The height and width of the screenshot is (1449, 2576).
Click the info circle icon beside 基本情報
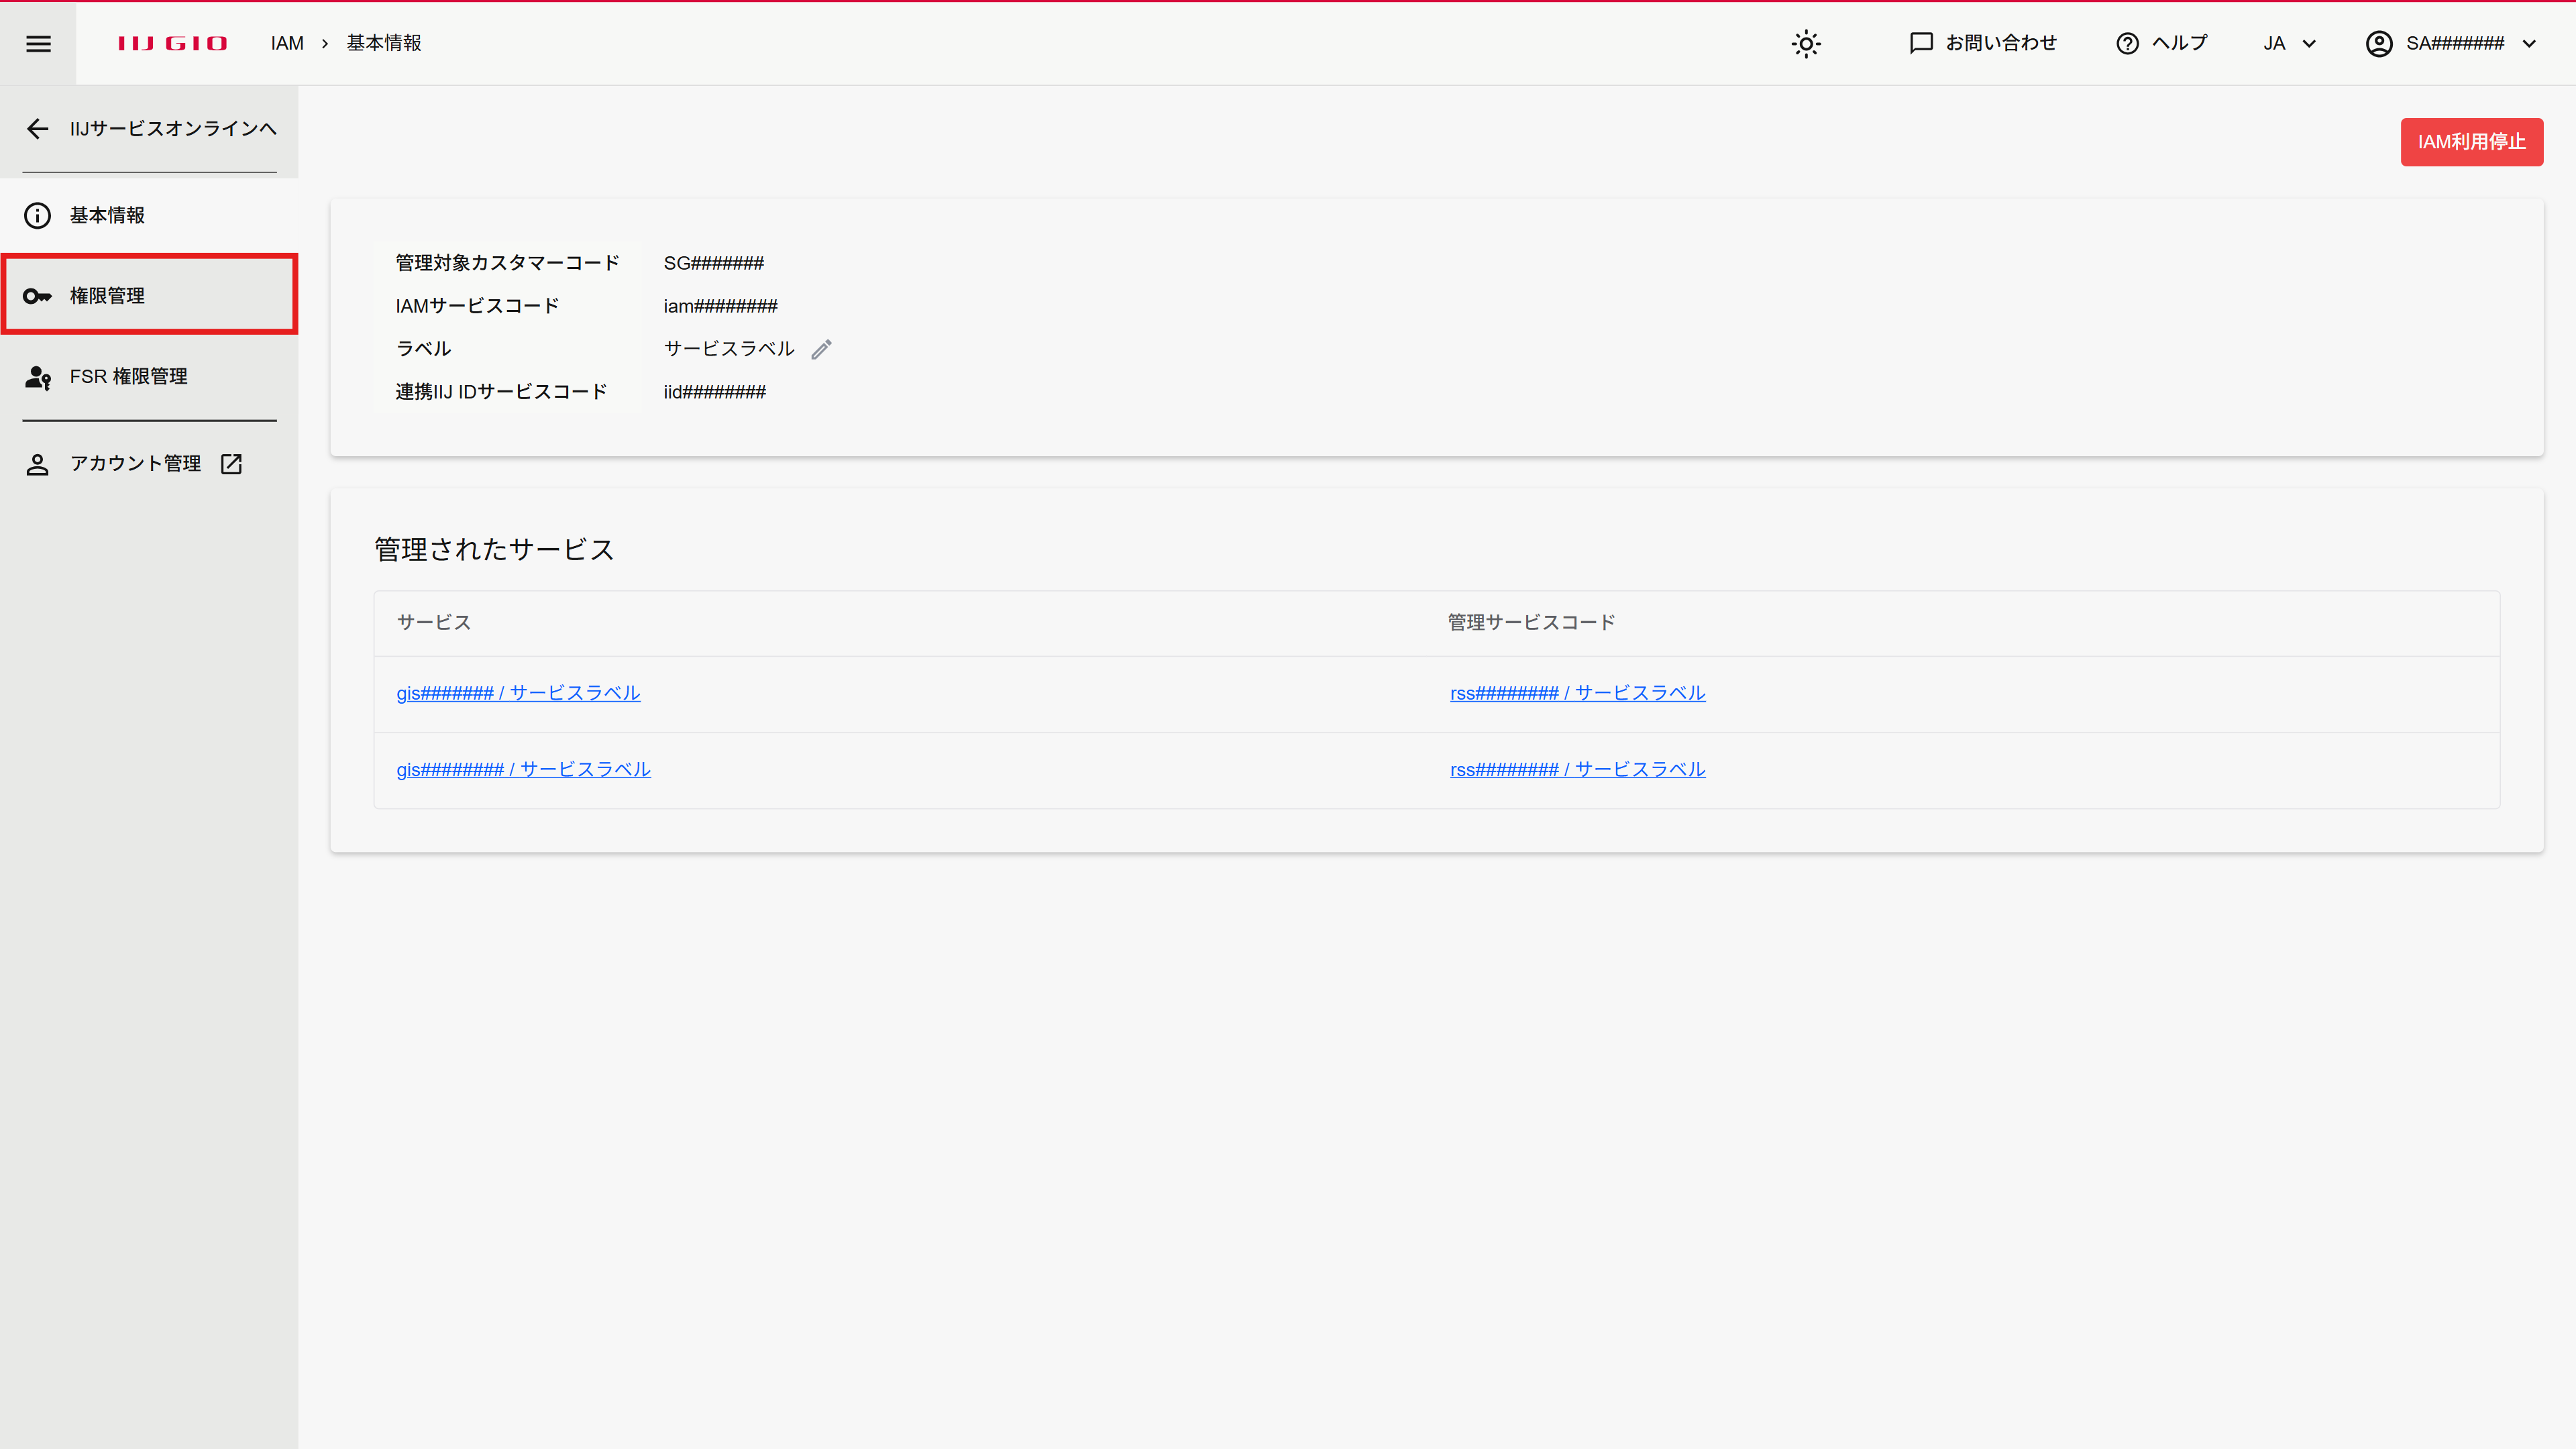(37, 215)
